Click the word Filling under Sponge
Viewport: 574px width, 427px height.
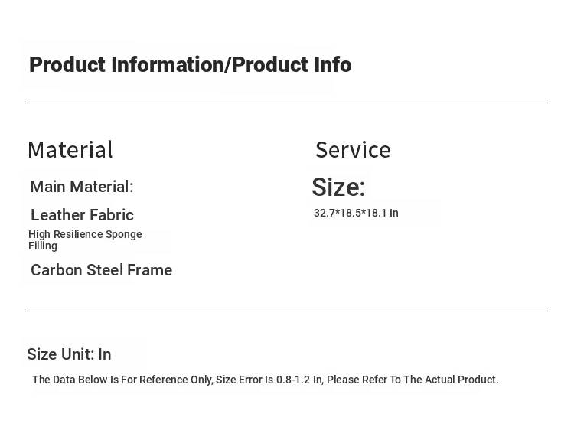click(43, 246)
